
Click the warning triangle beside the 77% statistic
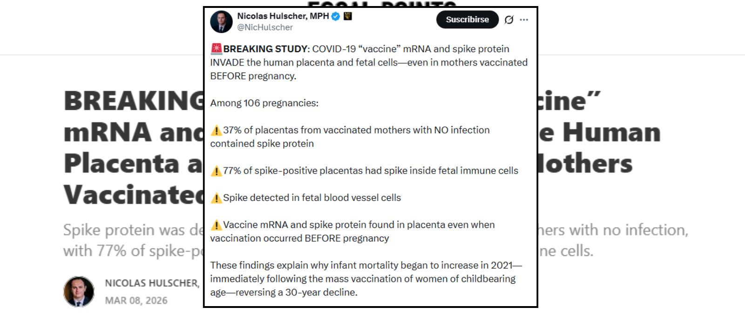coord(216,171)
